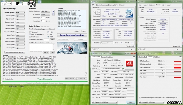The image size is (183, 105).
Task: Click the arrow button to add run to queue
Action: click(x=53, y=13)
